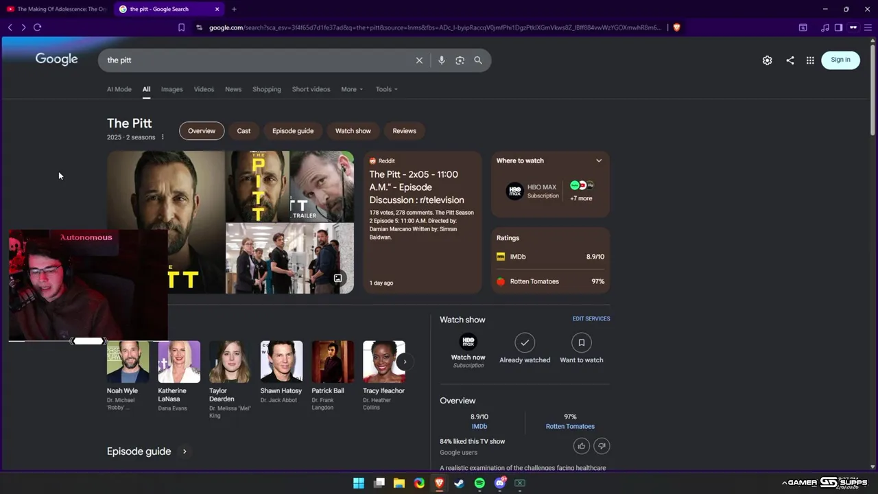Image resolution: width=878 pixels, height=494 pixels.
Task: Select the Episode guide chip at top
Action: 293,130
